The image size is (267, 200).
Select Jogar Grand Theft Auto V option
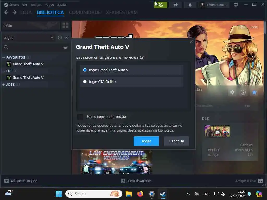tap(131, 70)
